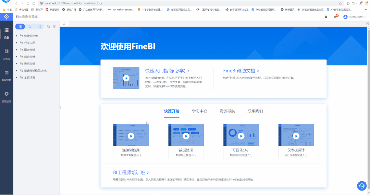Open the 目录 directory sidebar icon
The width and height of the screenshot is (370, 195).
tap(7, 30)
